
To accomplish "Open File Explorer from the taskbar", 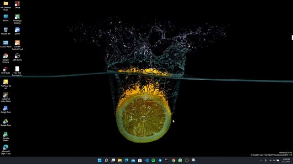I will click(120, 160).
